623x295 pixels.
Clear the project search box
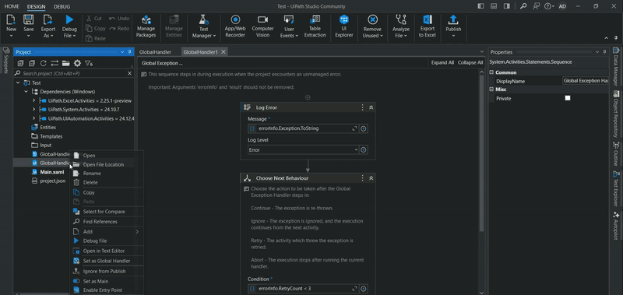(x=129, y=73)
